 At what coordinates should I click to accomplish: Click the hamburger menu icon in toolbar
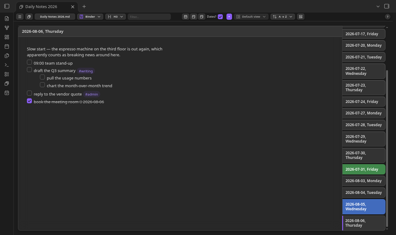click(20, 17)
